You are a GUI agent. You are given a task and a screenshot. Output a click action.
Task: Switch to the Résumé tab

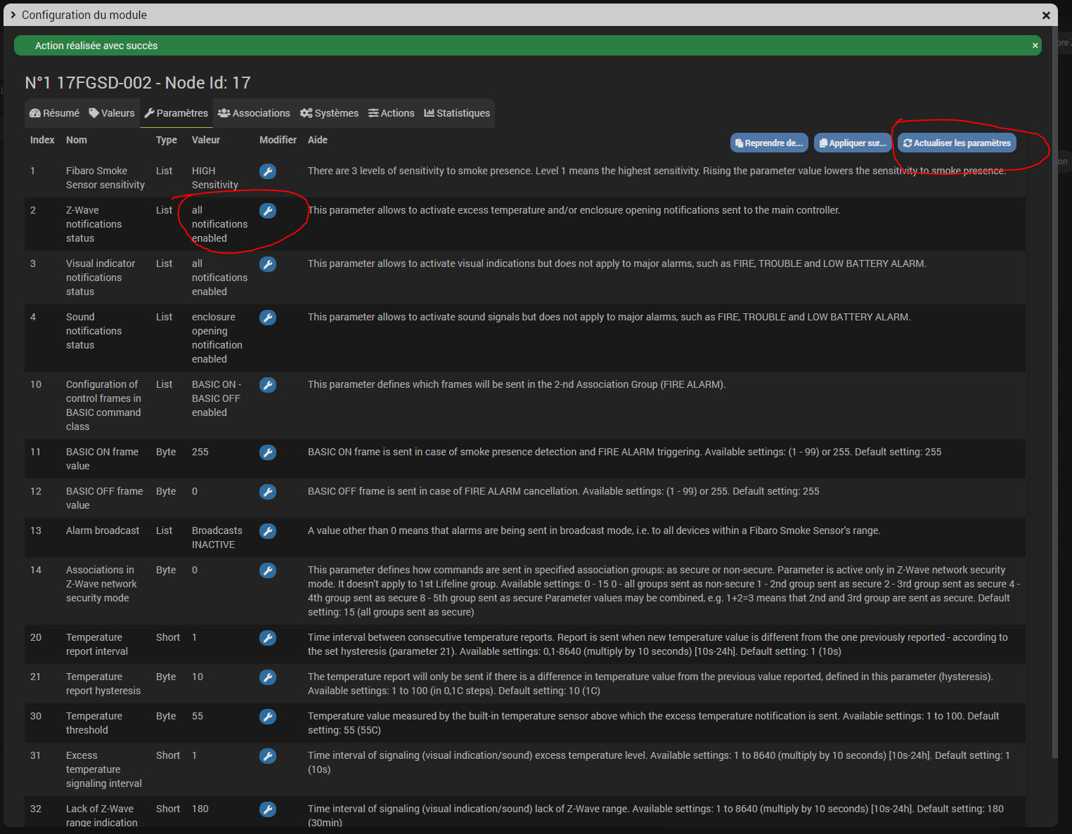click(54, 113)
